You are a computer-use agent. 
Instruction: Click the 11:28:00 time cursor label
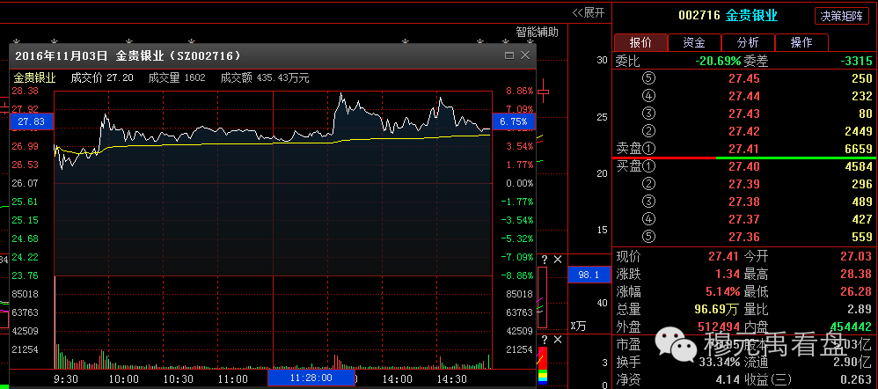311,378
